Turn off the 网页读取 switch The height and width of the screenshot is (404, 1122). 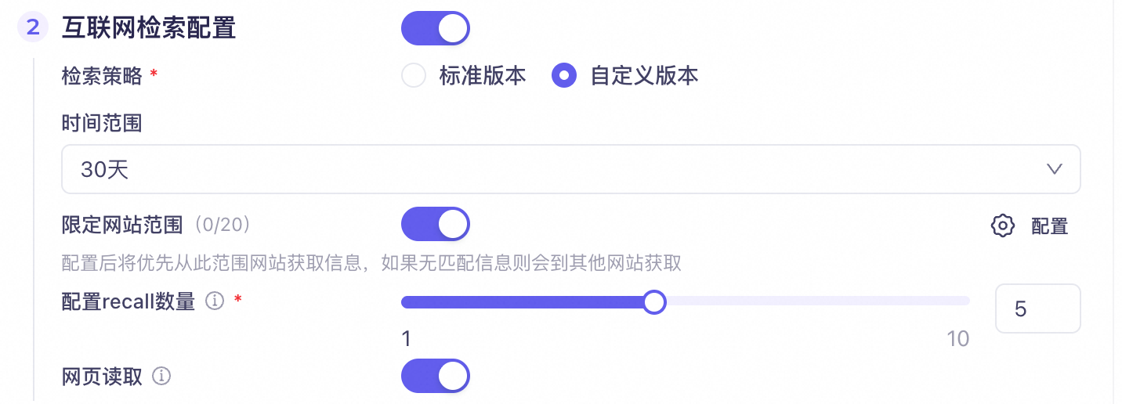coord(435,377)
